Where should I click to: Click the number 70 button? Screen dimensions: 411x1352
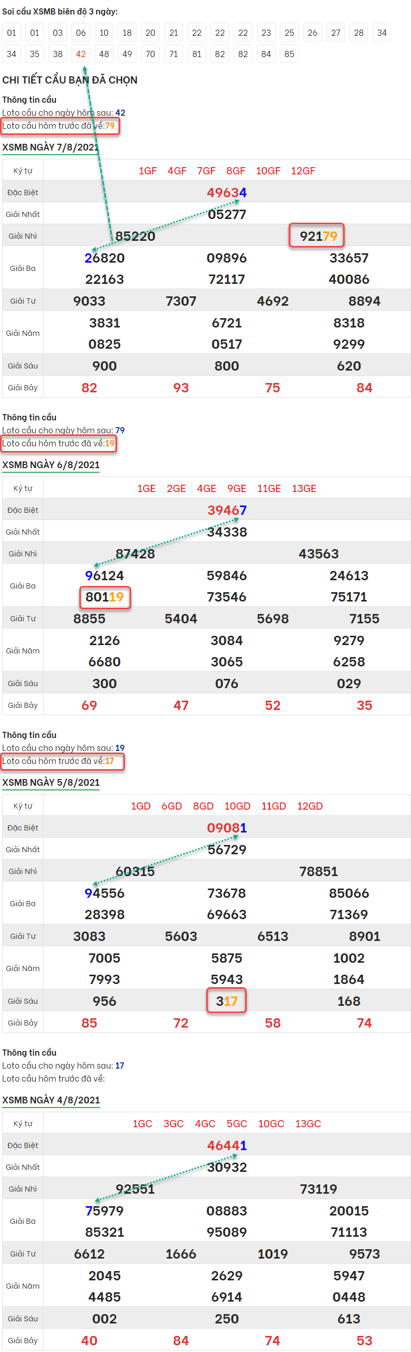pyautogui.click(x=150, y=54)
